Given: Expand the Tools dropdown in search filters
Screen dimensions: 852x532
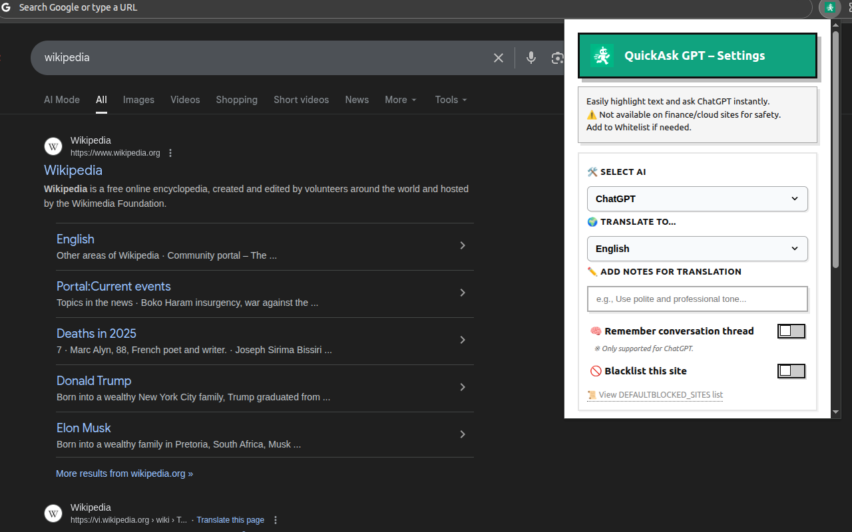Looking at the screenshot, I should (x=451, y=100).
